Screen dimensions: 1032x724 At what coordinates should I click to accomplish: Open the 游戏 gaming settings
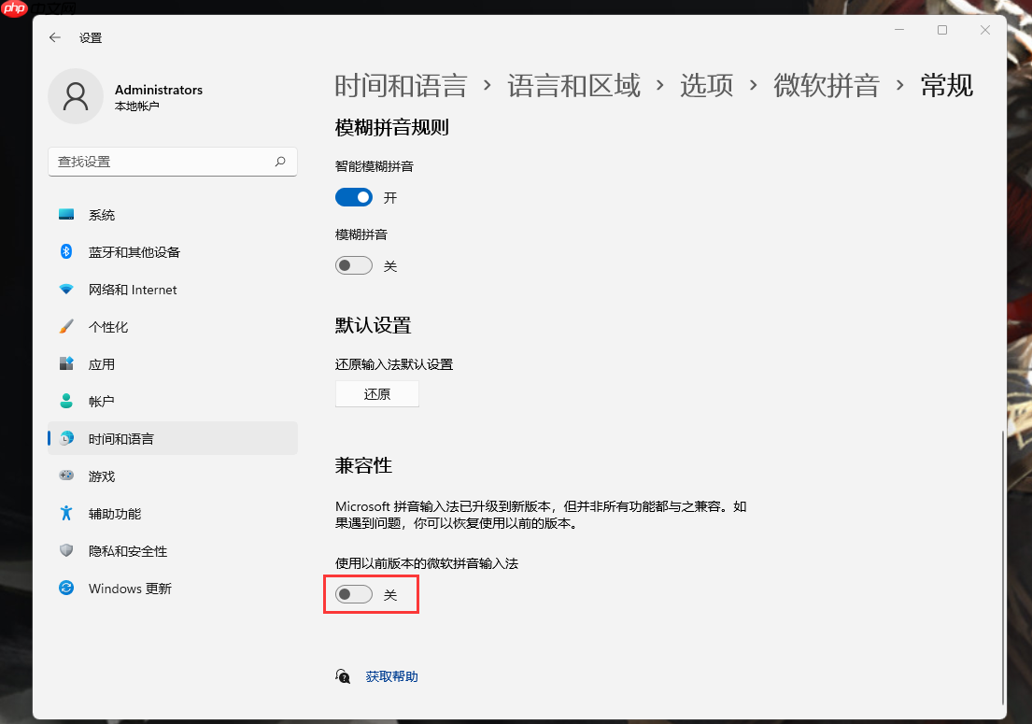point(66,476)
